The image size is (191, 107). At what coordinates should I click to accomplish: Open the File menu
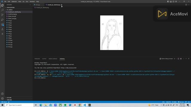point(5,1)
